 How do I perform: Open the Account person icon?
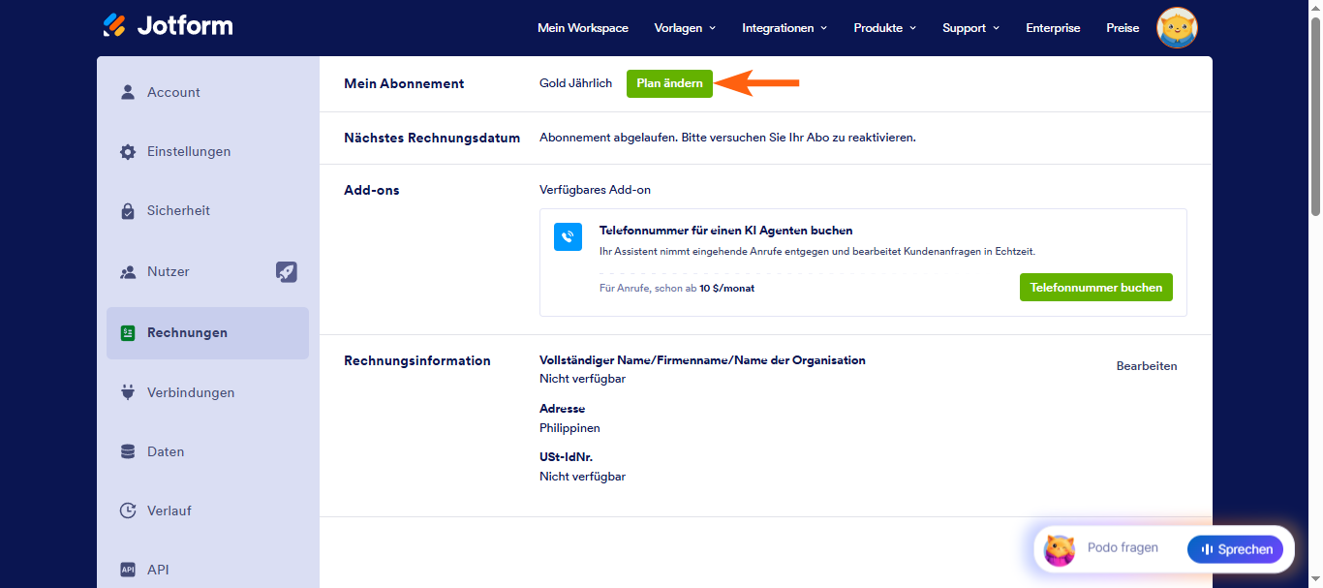tap(128, 92)
